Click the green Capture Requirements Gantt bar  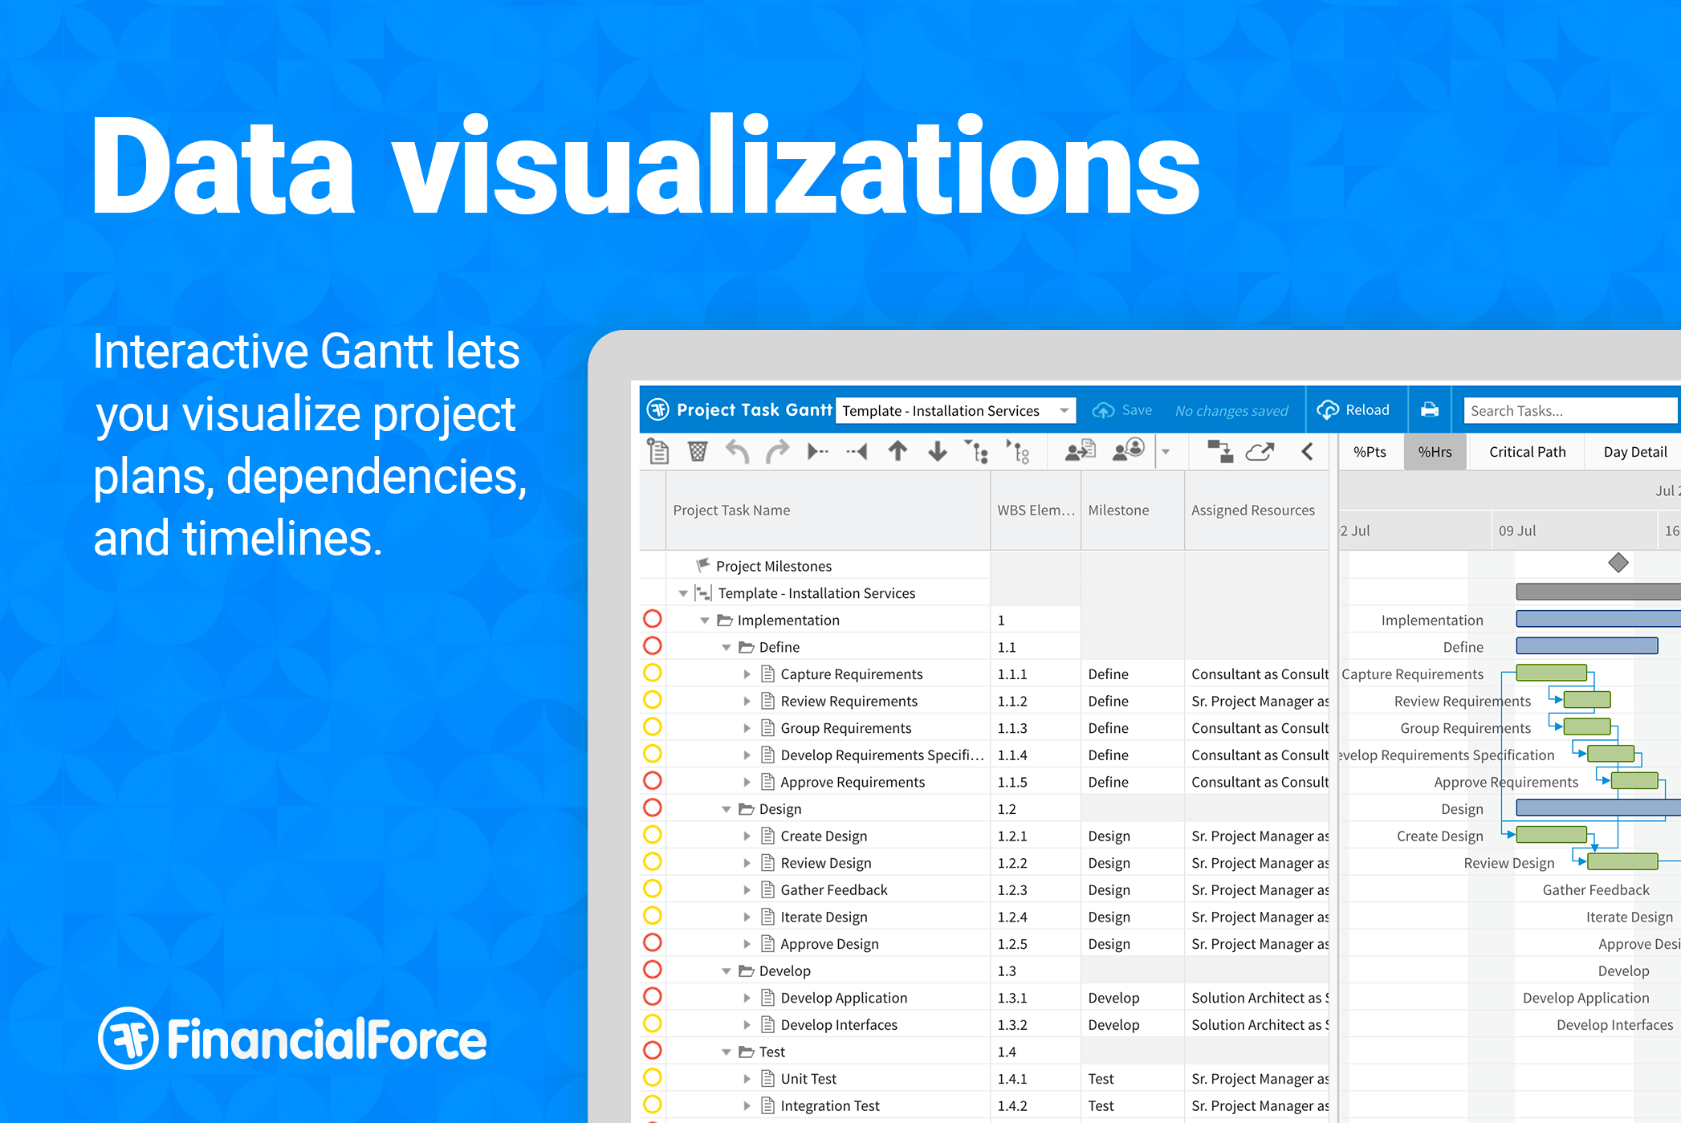click(1551, 673)
